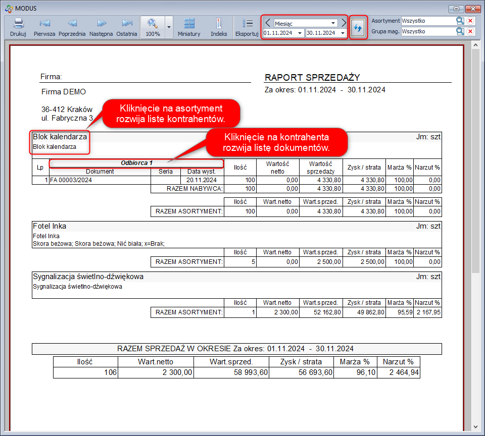
Task: Open the end date 30.11.2024 picker
Action: coord(343,33)
